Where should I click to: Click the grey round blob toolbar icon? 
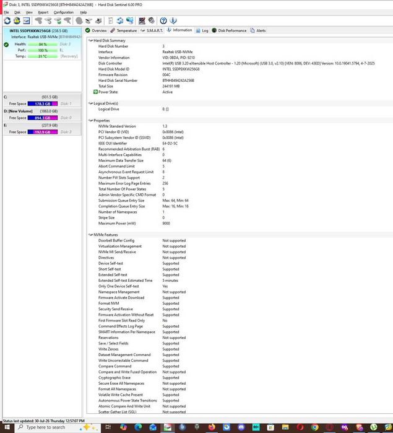click(x=79, y=20)
